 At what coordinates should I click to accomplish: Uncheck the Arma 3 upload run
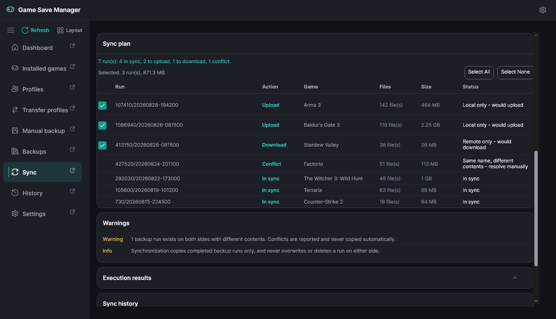[x=102, y=106]
